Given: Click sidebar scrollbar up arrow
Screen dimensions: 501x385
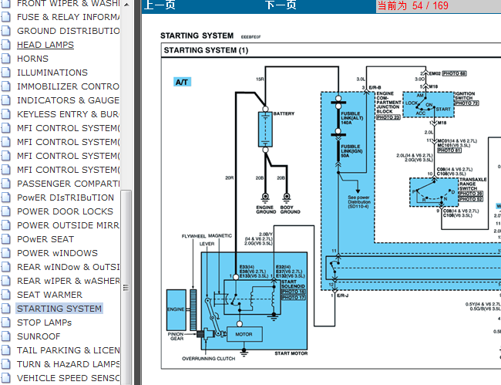Looking at the screenshot, I should pos(126,4).
